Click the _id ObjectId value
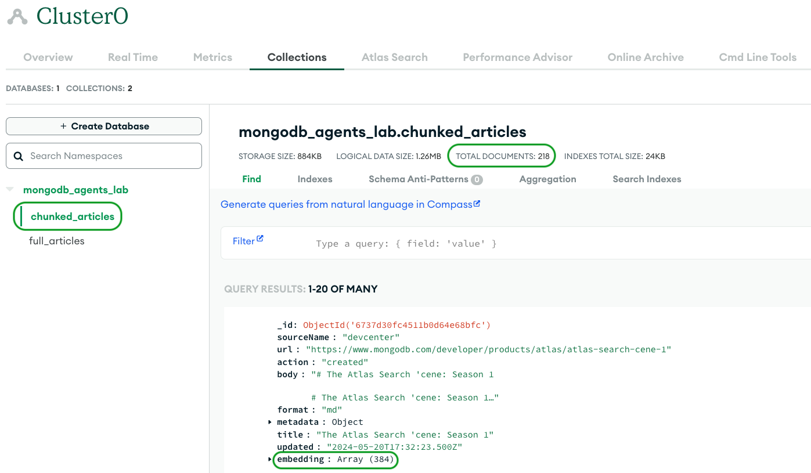The height and width of the screenshot is (473, 811). (x=397, y=325)
